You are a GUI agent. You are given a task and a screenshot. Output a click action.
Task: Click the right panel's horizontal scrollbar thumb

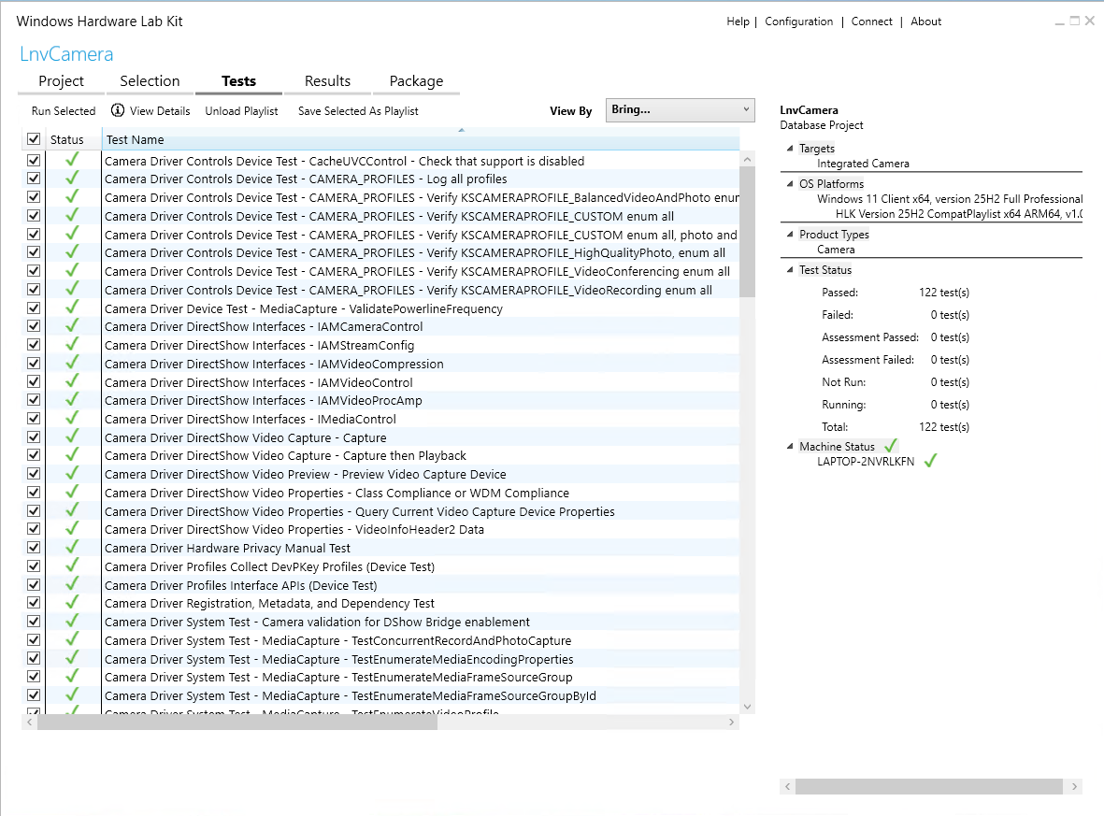tap(928, 786)
